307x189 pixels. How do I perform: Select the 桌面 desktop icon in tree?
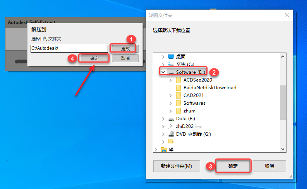171,57
